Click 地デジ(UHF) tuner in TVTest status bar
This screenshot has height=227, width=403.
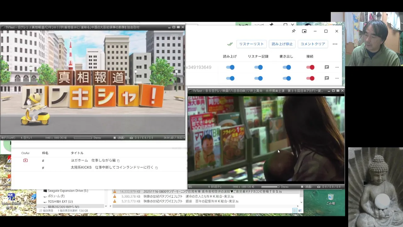point(8,138)
